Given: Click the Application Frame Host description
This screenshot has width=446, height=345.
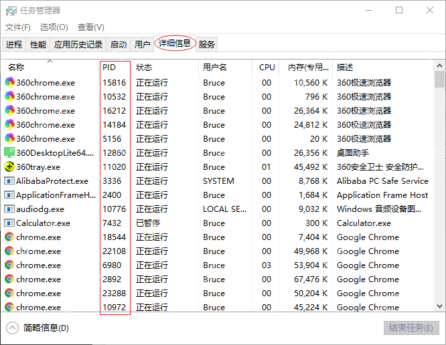Looking at the screenshot, I should [382, 195].
